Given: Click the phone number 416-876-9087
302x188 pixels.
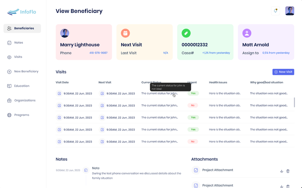Looking at the screenshot, I should (x=98, y=53).
